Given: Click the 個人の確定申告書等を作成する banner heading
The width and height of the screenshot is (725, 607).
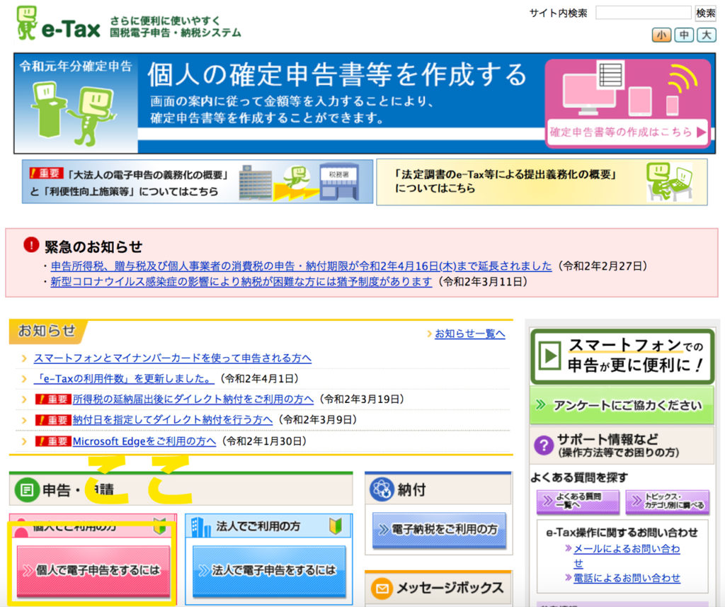Looking at the screenshot, I should tap(337, 75).
